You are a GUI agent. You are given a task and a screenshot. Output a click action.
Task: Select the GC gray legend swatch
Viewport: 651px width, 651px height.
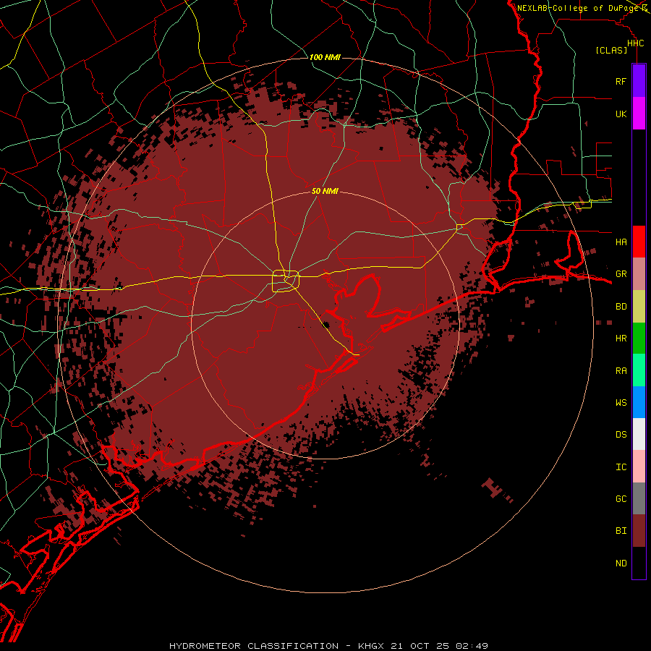click(639, 498)
